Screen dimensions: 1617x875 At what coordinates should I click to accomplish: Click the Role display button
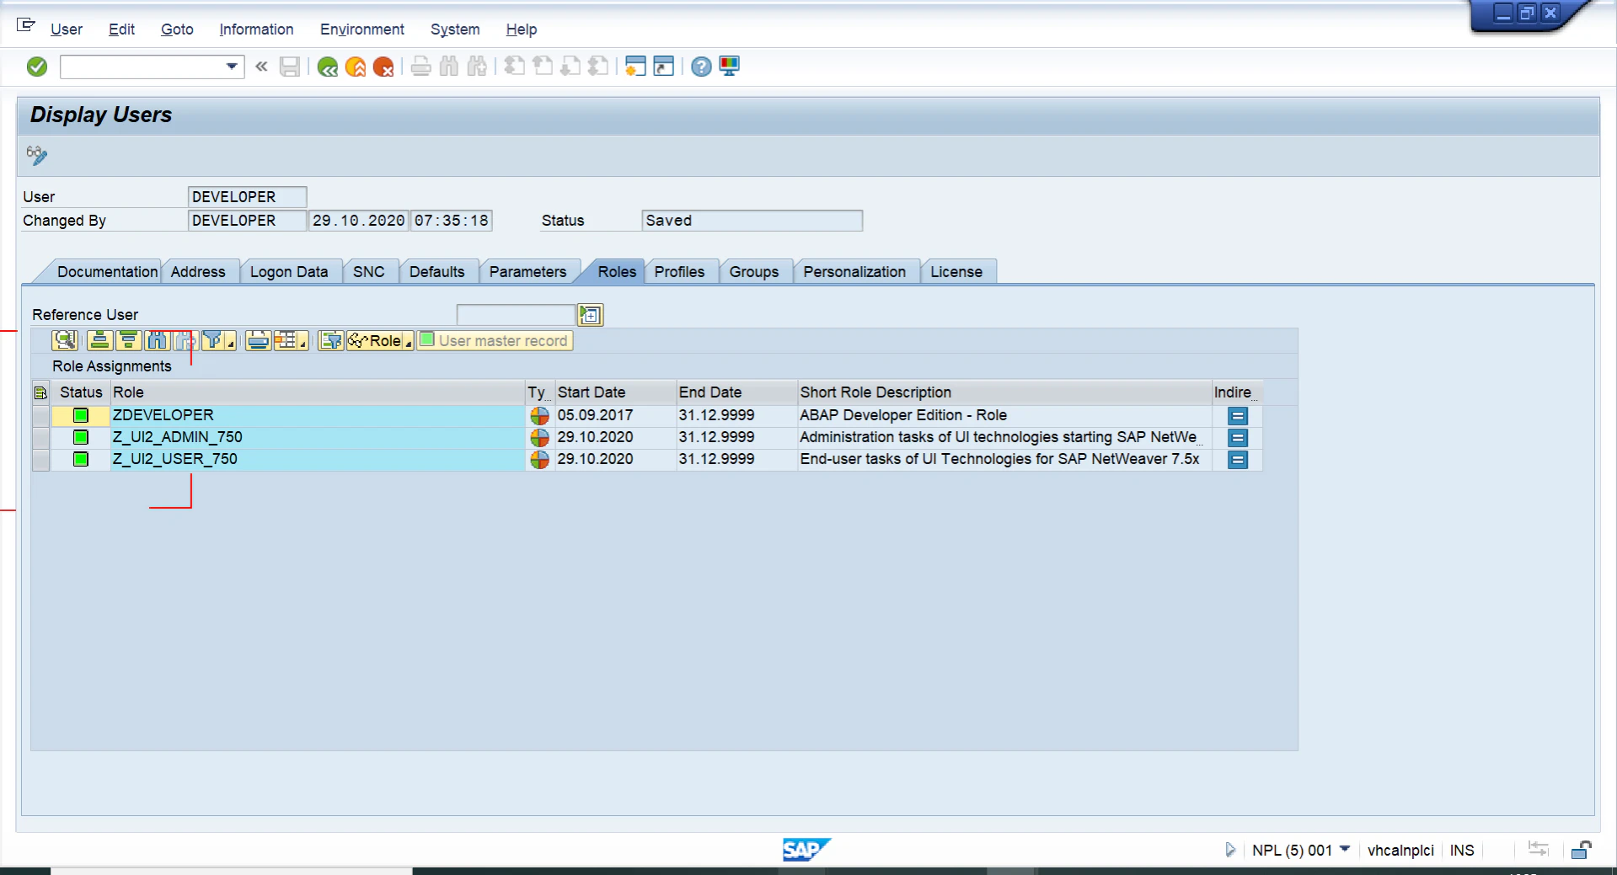click(x=375, y=340)
